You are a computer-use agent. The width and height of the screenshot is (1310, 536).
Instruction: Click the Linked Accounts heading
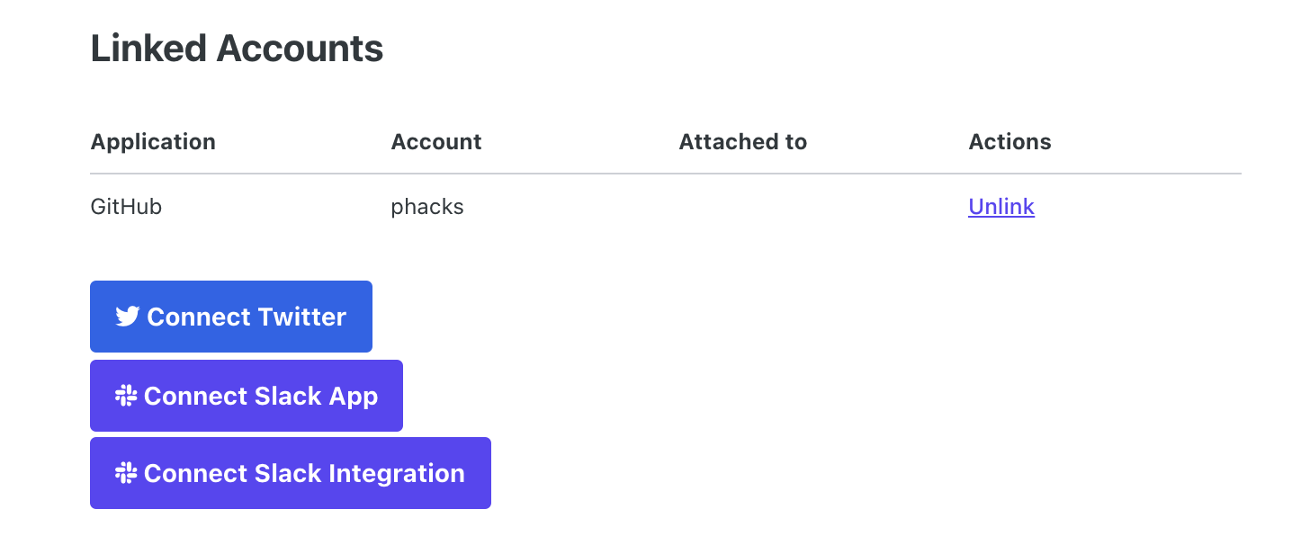237,49
